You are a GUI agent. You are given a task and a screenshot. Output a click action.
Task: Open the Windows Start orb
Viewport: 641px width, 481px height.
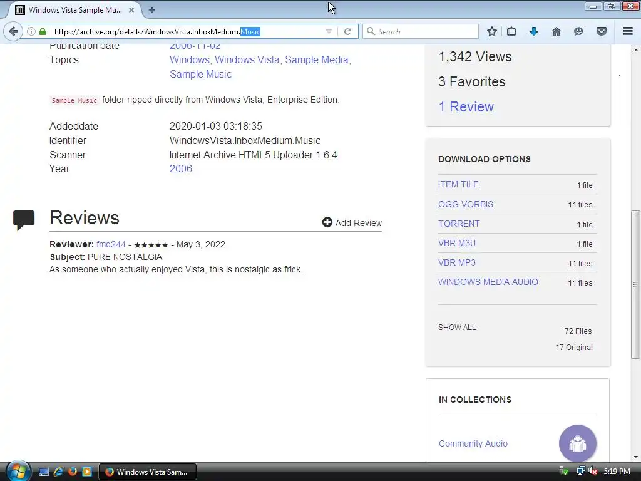pyautogui.click(x=18, y=471)
